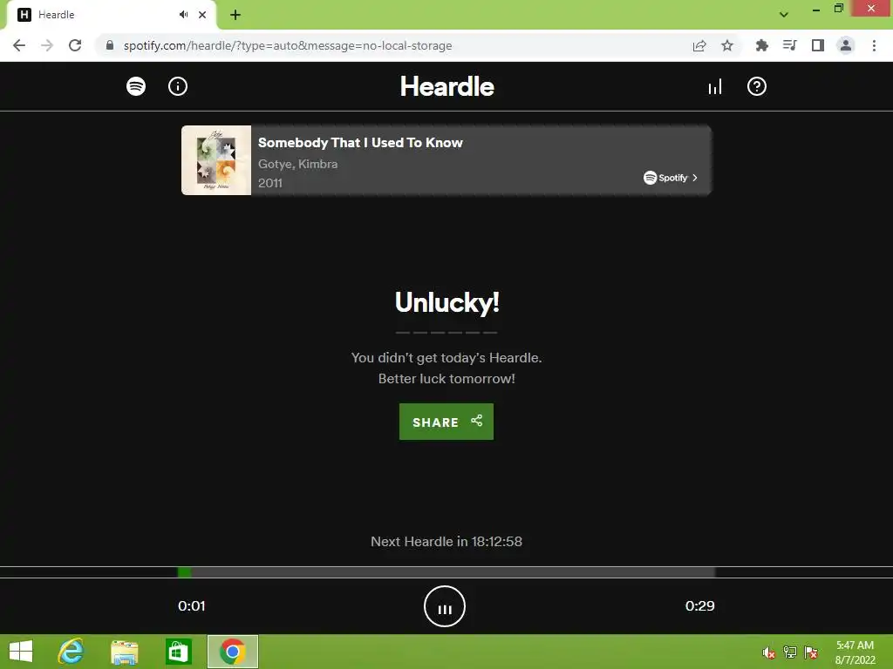Click the release year 2011
The height and width of the screenshot is (669, 893).
tap(270, 183)
